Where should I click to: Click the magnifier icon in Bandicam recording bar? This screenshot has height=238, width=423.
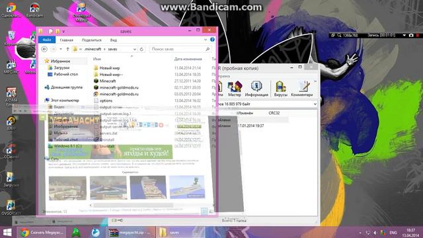pos(339,35)
